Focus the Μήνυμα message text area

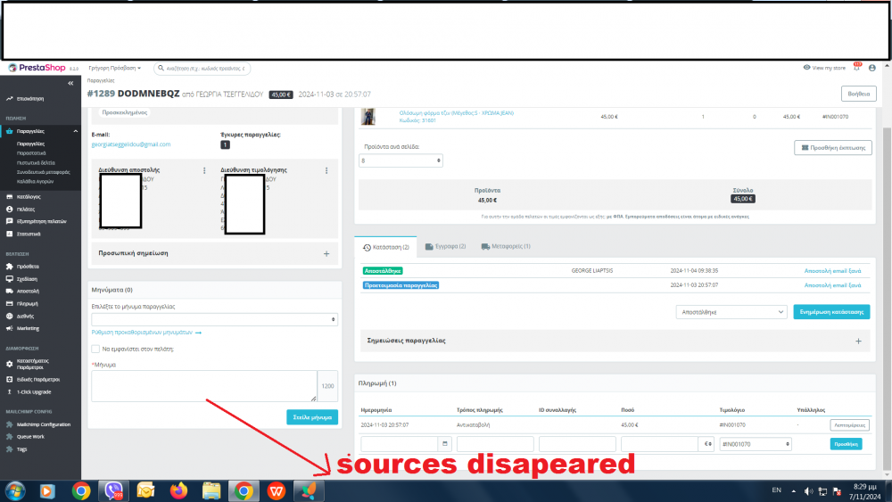point(204,386)
